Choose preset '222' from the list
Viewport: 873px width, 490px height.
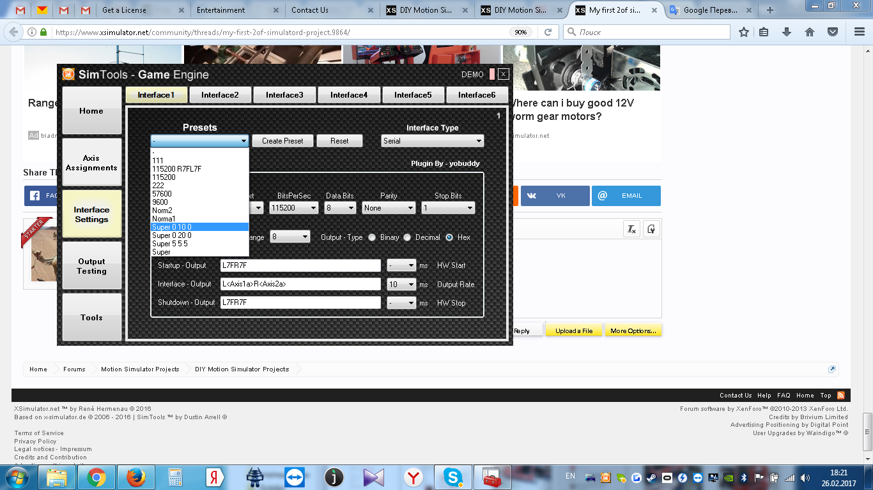(x=199, y=186)
